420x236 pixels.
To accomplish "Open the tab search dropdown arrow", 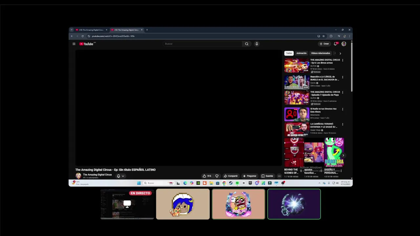I will (72, 30).
